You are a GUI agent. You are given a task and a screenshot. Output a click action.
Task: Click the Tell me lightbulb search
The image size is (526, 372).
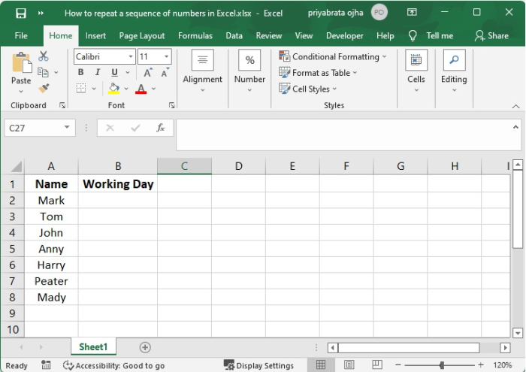coord(431,35)
